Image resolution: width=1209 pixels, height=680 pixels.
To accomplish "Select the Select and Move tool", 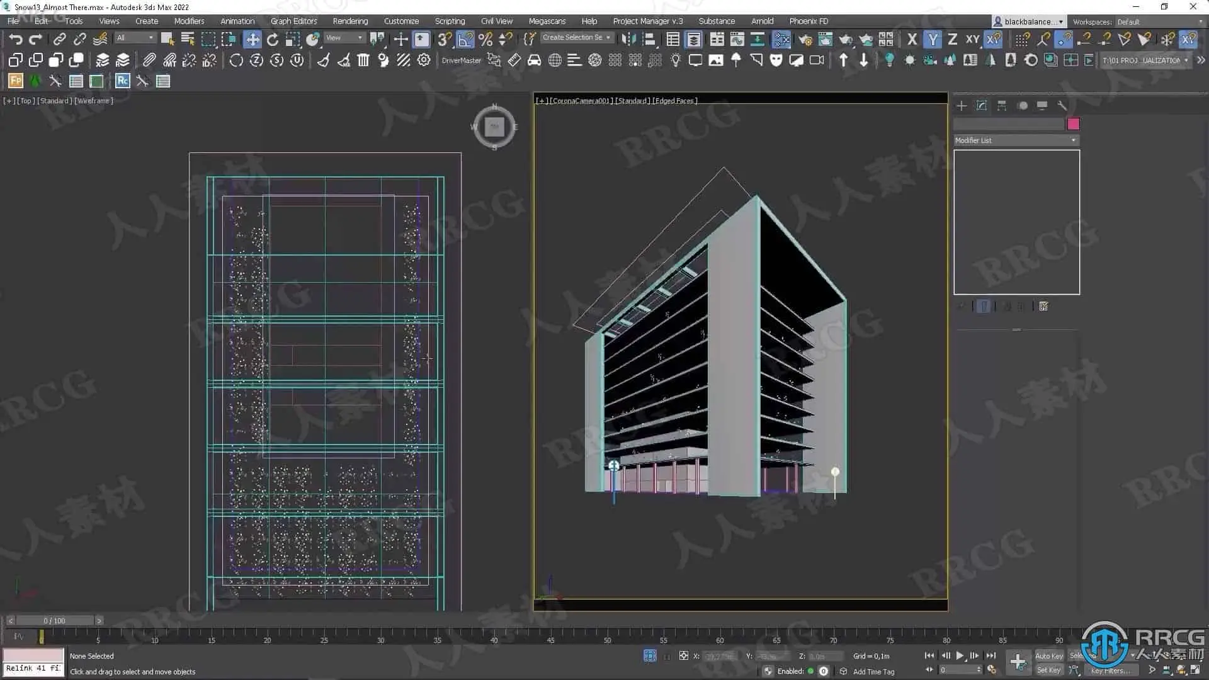I will (x=253, y=40).
